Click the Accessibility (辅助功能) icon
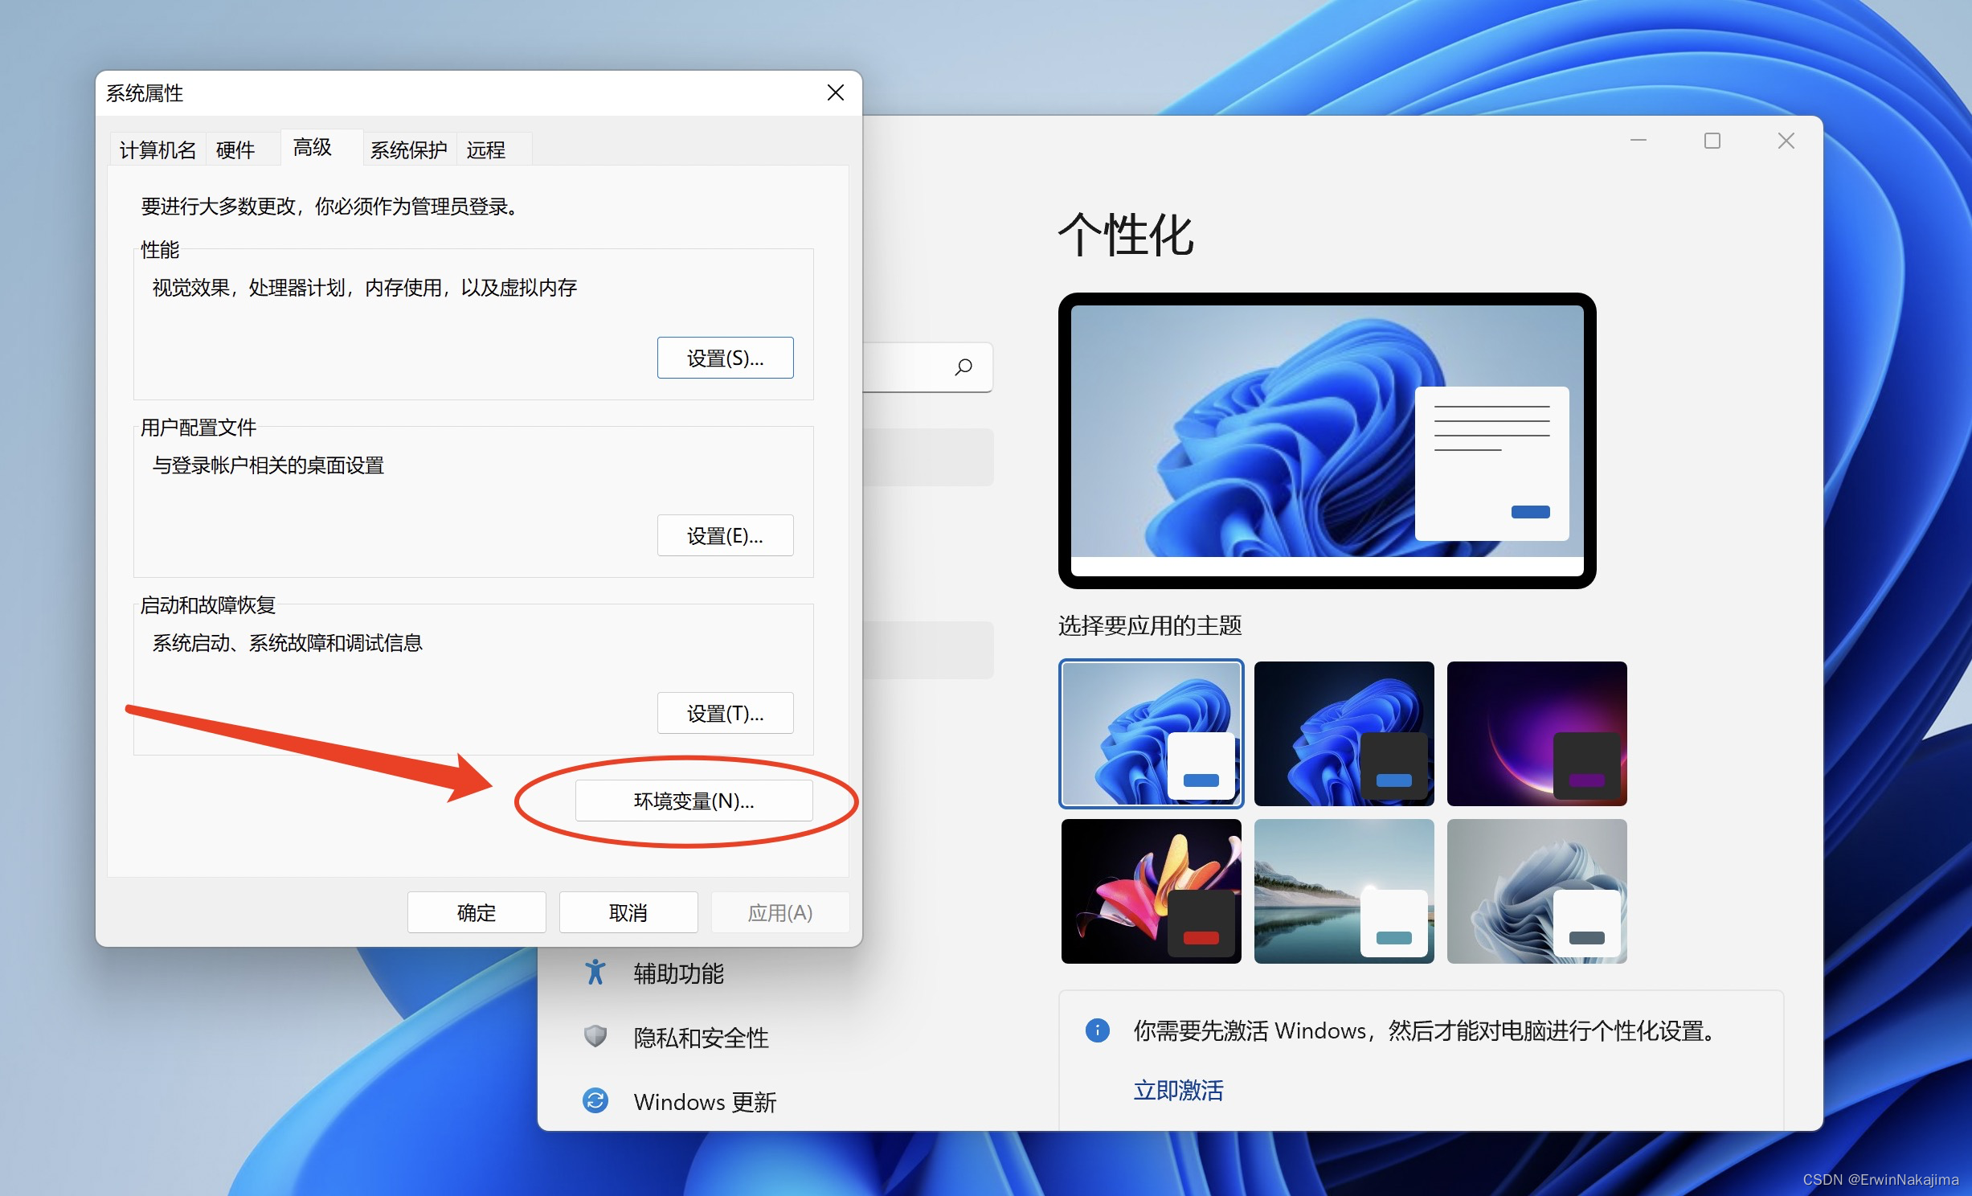Screen dimensions: 1972x1196 point(595,972)
